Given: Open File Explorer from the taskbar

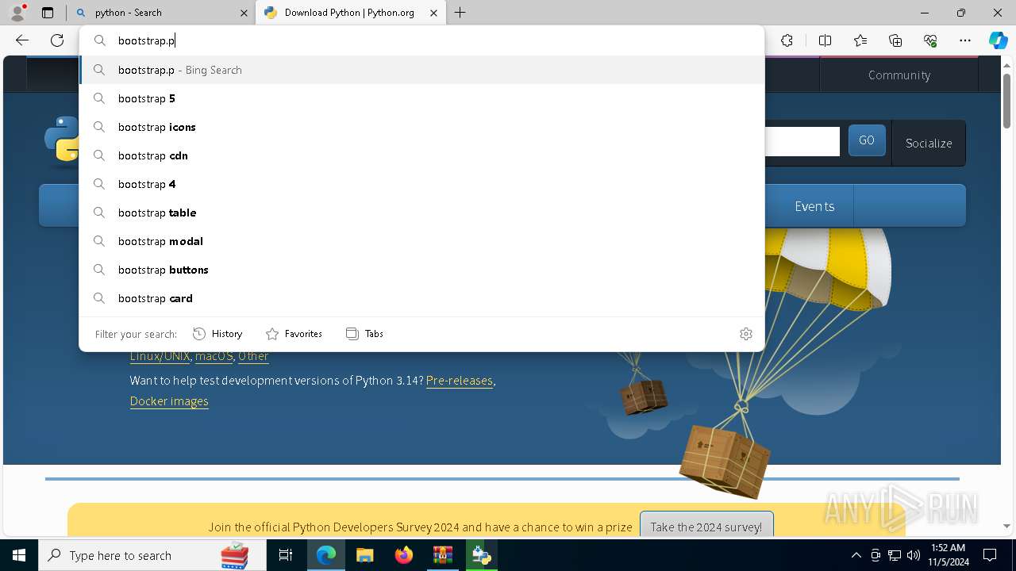Looking at the screenshot, I should 364,555.
